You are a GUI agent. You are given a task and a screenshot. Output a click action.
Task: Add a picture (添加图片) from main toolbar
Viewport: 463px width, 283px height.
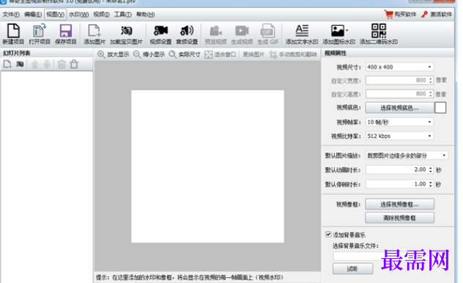point(95,34)
